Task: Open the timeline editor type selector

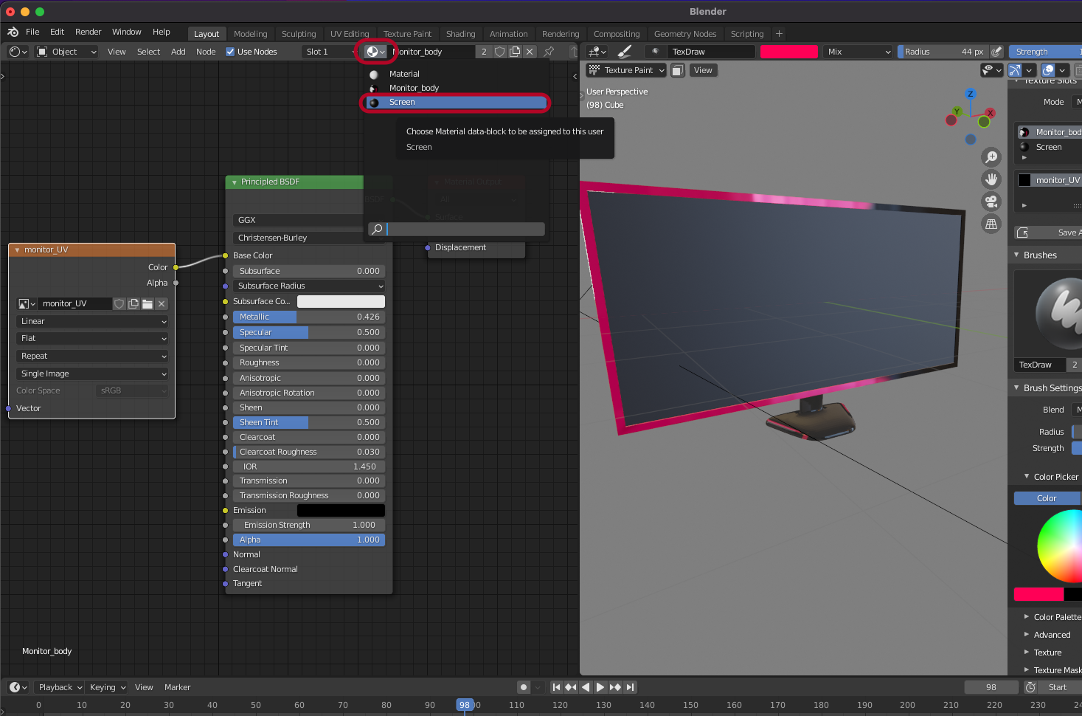Action: click(18, 687)
